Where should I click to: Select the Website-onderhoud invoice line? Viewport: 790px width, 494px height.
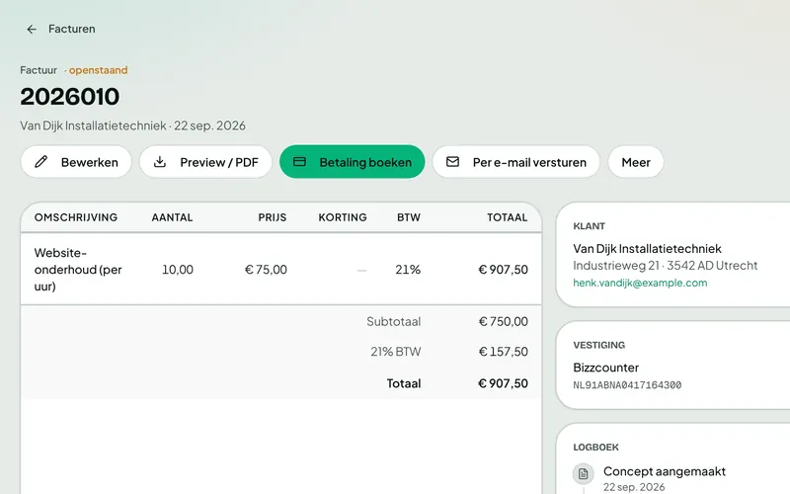281,269
